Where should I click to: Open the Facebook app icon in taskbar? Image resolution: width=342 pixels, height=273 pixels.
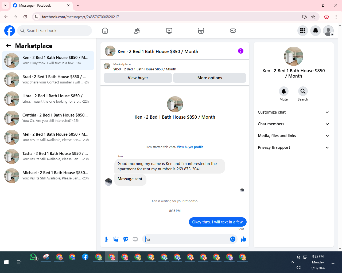[85, 257]
